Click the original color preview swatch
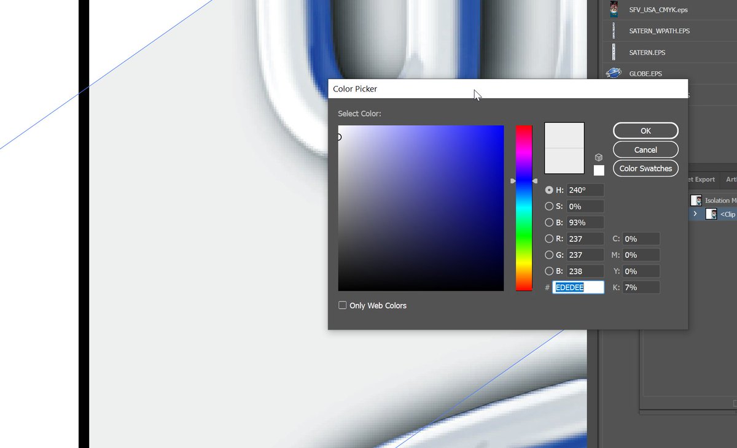 pyautogui.click(x=564, y=161)
